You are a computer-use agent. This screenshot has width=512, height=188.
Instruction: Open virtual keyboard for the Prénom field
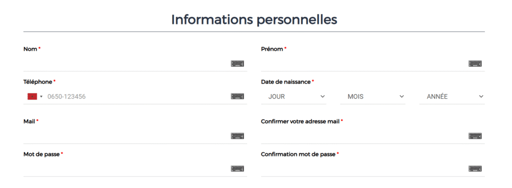click(475, 63)
